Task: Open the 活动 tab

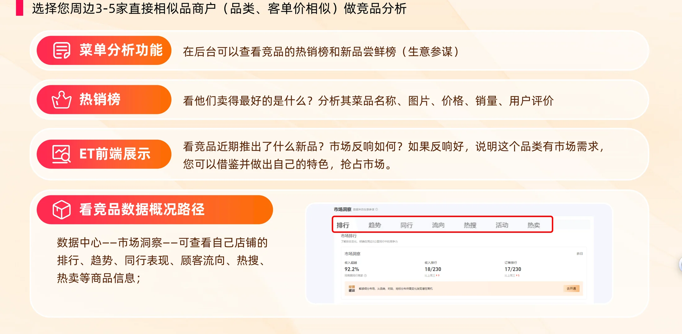Action: (502, 225)
